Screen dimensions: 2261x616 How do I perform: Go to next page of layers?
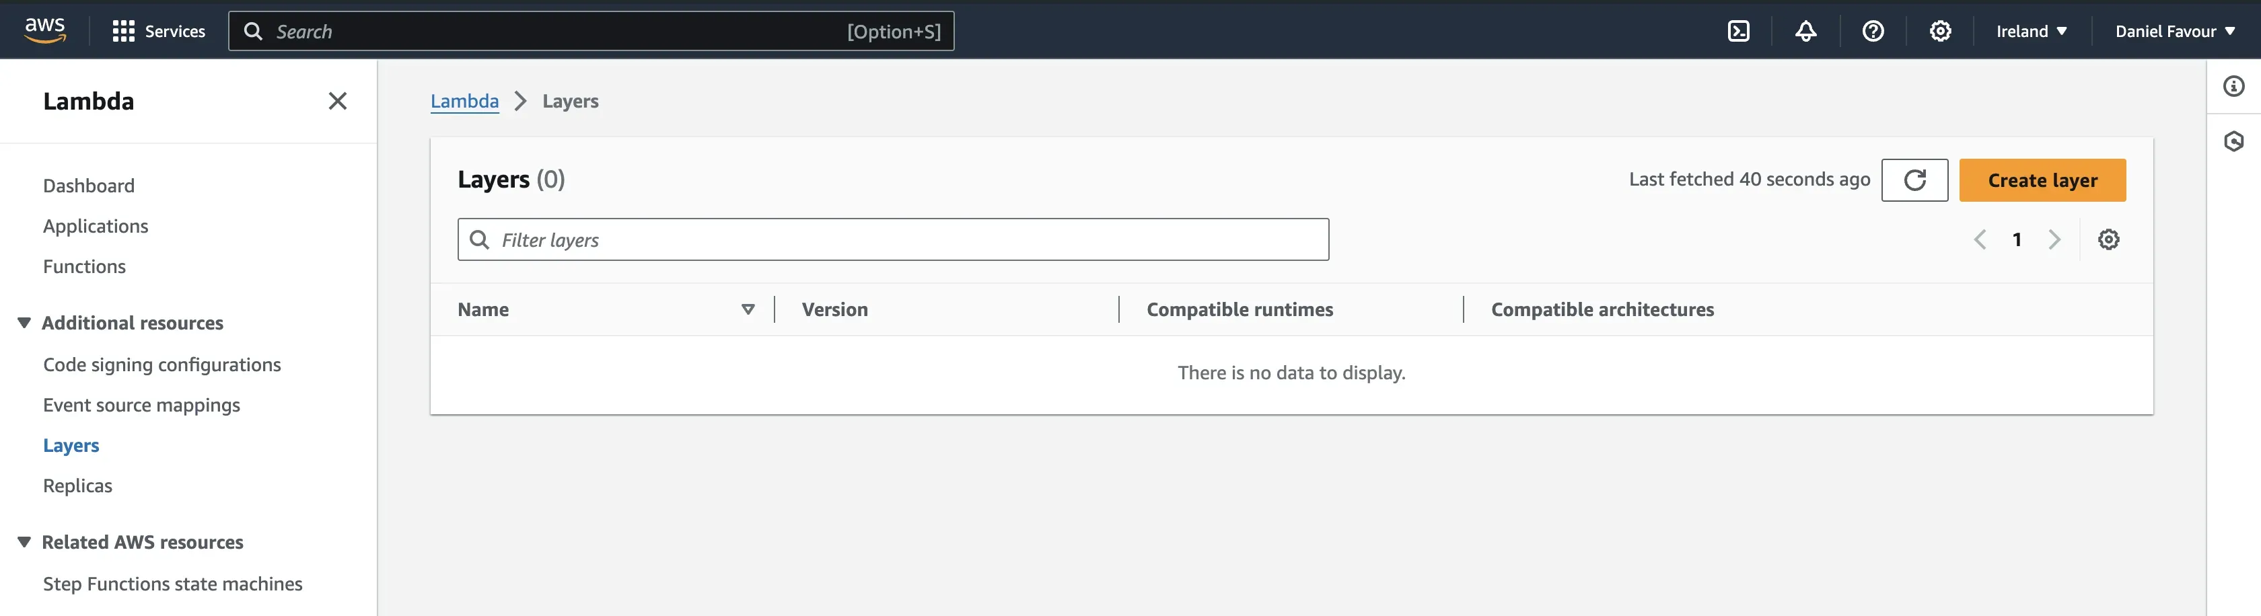click(2054, 239)
